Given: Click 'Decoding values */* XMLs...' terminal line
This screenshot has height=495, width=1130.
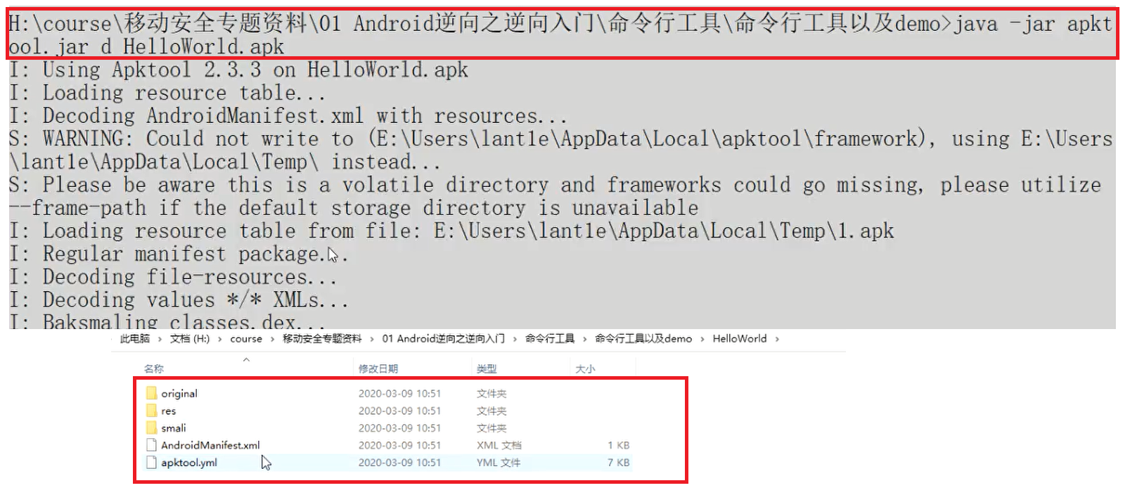Looking at the screenshot, I should point(178,300).
